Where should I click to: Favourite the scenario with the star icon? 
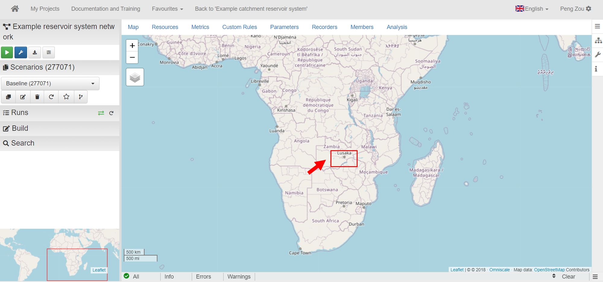click(x=66, y=97)
